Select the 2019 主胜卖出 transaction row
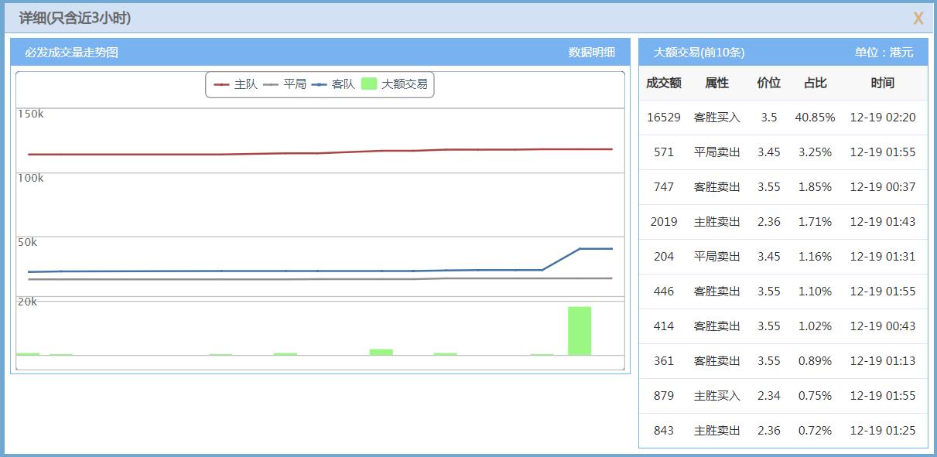The image size is (937, 457). 781,221
